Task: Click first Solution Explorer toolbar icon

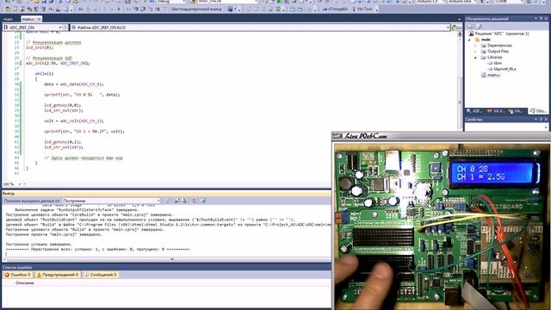Action: tap(470, 27)
